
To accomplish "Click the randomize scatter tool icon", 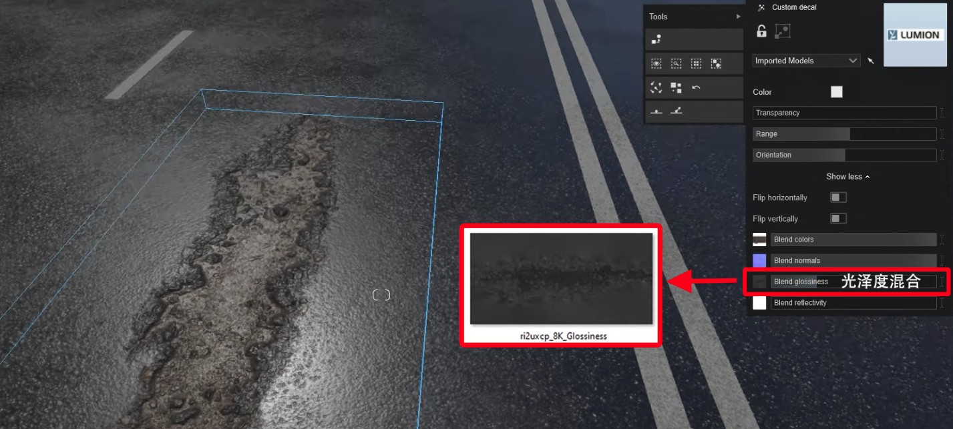I will click(x=656, y=87).
